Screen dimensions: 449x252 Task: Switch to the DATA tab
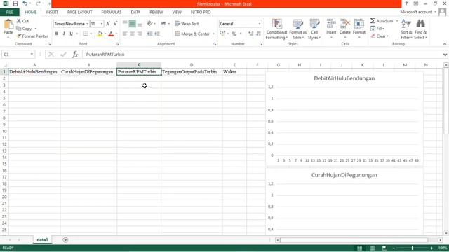(135, 13)
